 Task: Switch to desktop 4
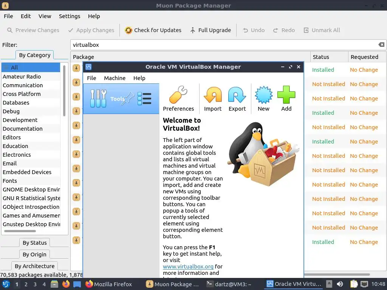pyautogui.click(x=44, y=284)
